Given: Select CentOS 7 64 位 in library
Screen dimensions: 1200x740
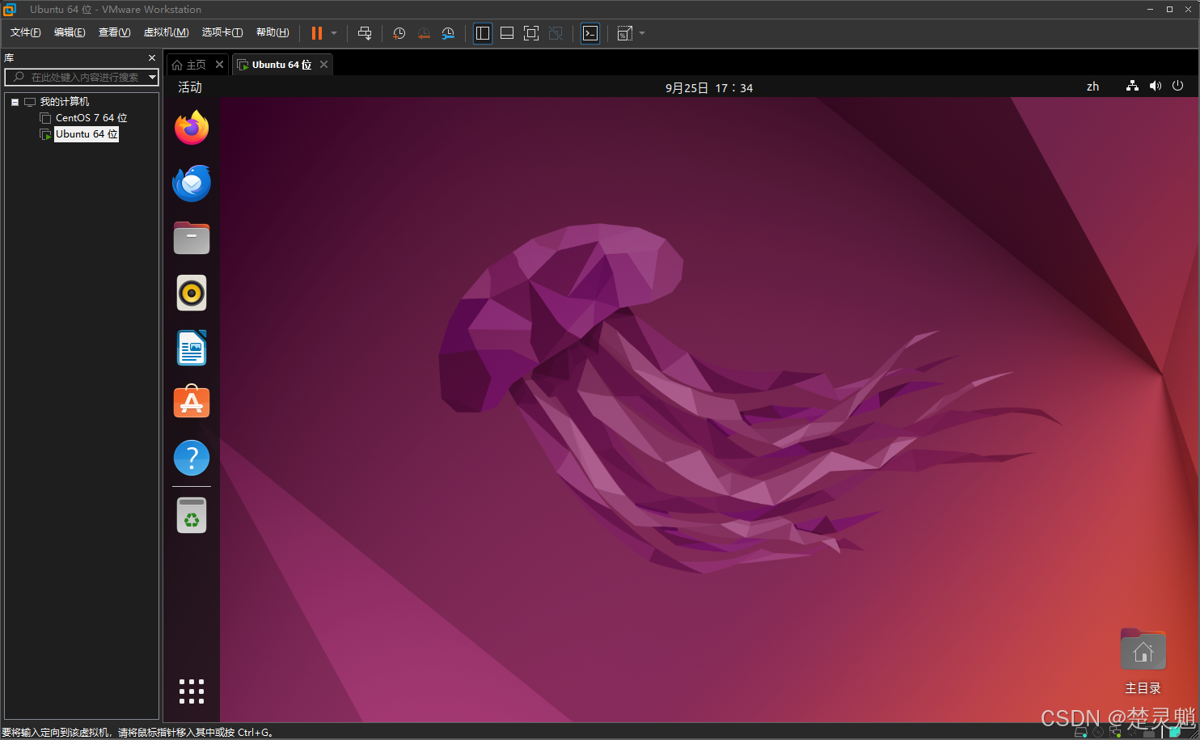Looking at the screenshot, I should (x=91, y=118).
